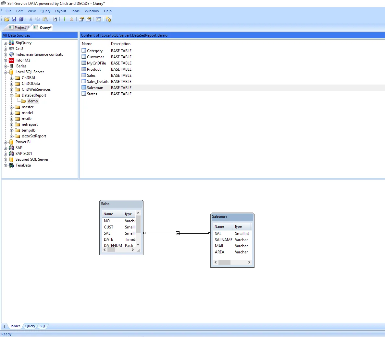Open the Window menu

[x=92, y=11]
